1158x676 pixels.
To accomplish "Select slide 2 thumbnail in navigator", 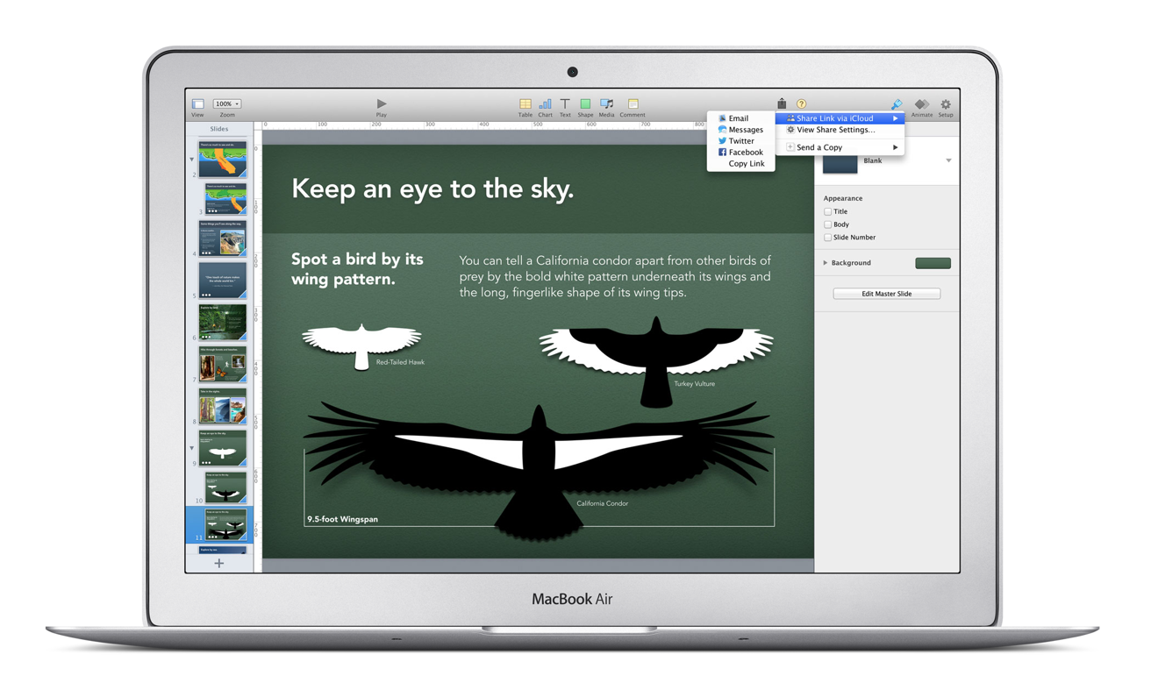I will [x=223, y=159].
